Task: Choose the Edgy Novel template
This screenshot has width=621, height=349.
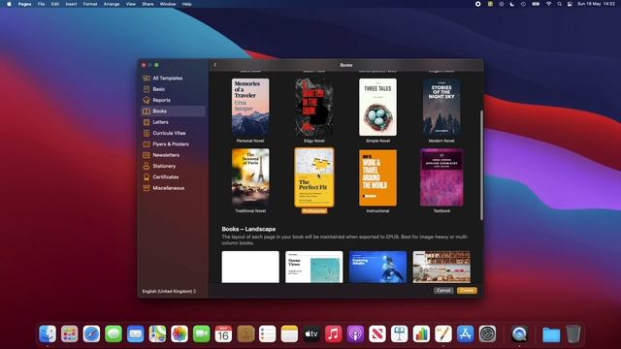Action: pyautogui.click(x=314, y=108)
